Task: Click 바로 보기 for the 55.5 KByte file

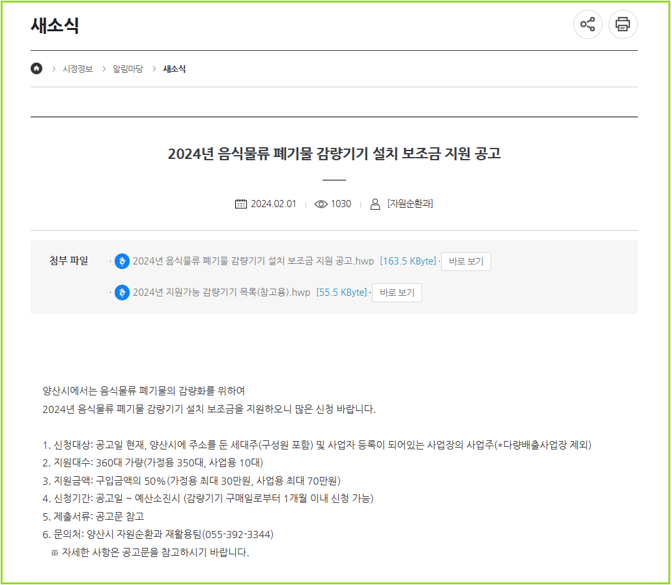Action: click(x=397, y=292)
